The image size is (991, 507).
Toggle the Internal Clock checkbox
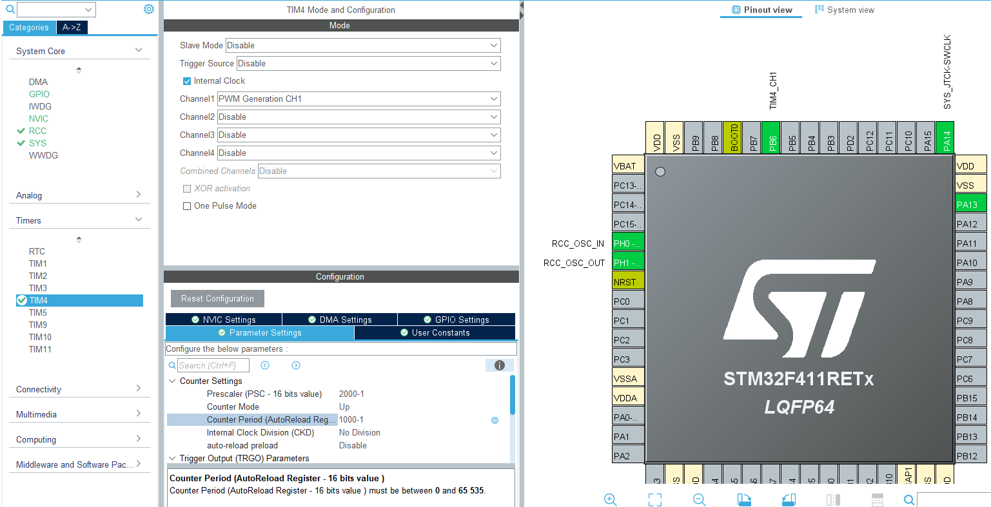click(187, 81)
